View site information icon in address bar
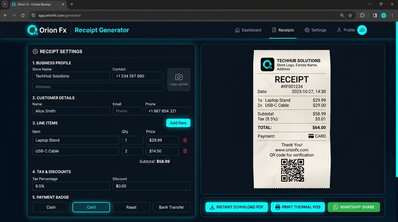 point(33,15)
